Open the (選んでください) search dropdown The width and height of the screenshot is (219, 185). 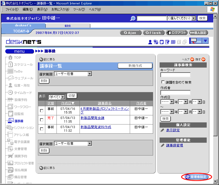tap(182, 18)
